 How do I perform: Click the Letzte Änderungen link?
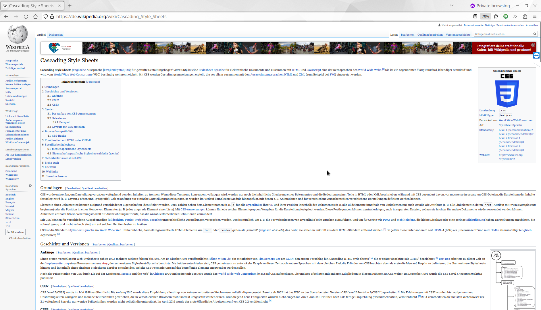[16, 96]
